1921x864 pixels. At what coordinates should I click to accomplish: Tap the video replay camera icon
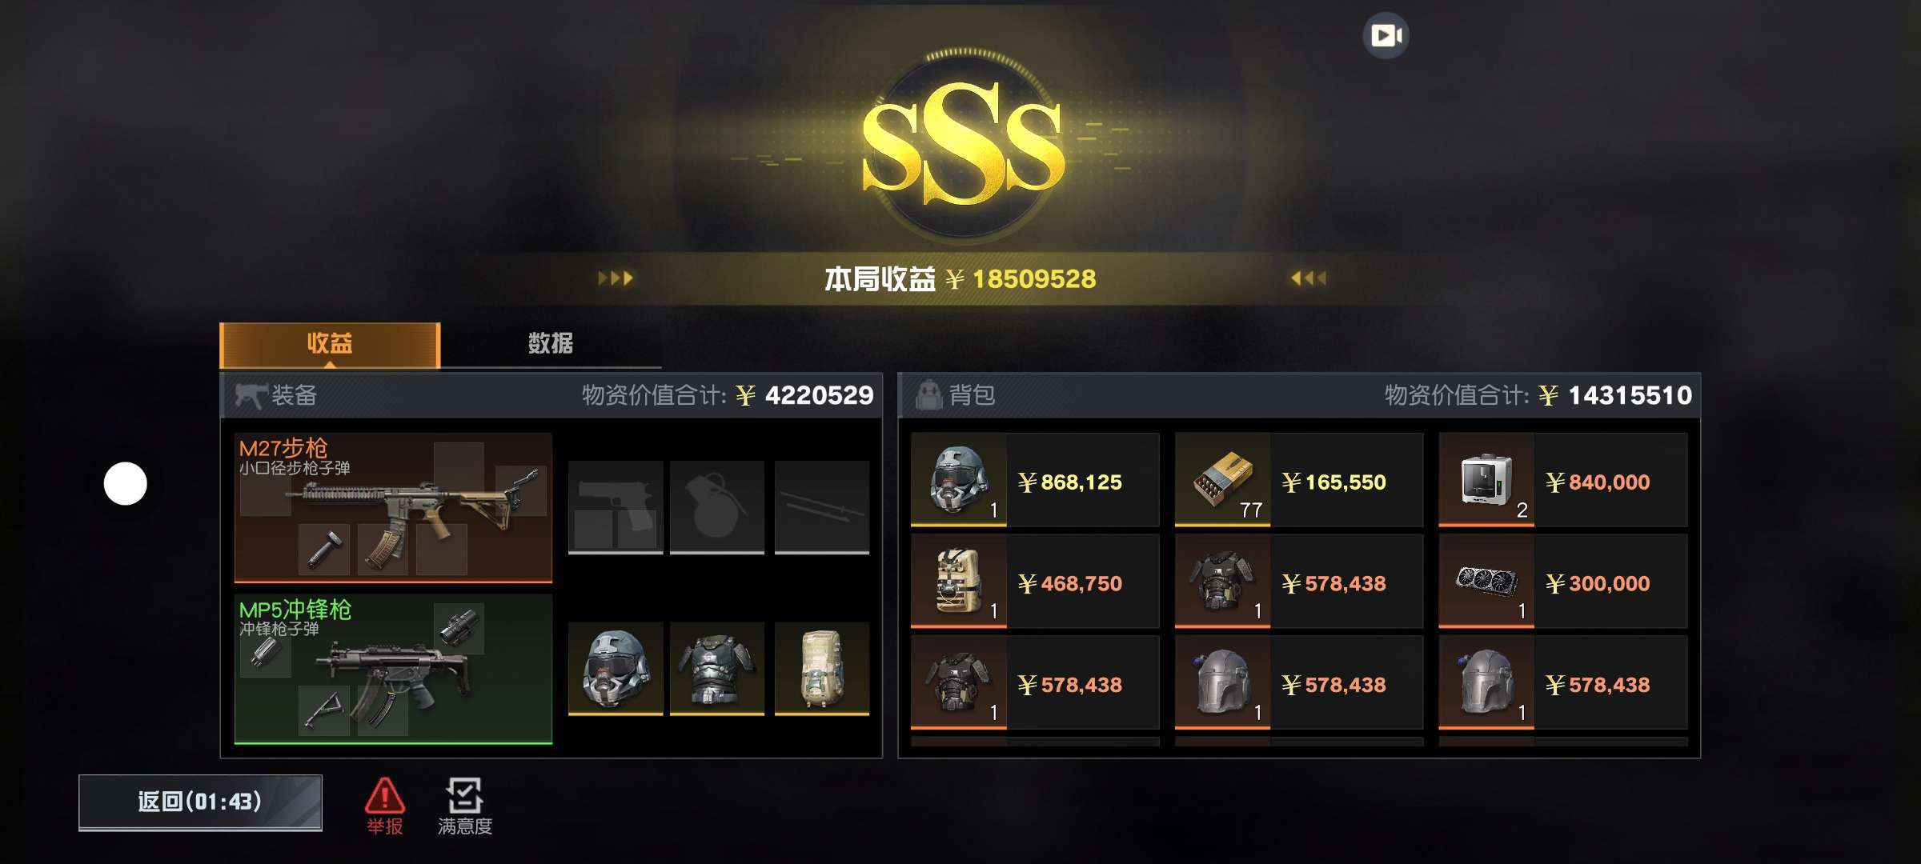[1386, 35]
